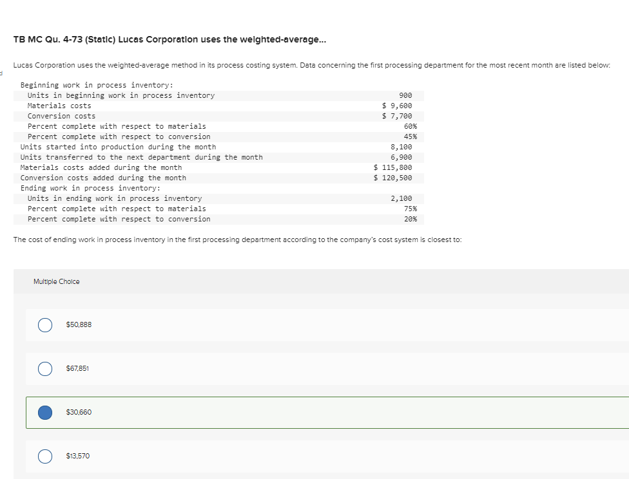This screenshot has height=479, width=629.
Task: Click the $ 115,800 materials added value
Action: click(x=392, y=167)
